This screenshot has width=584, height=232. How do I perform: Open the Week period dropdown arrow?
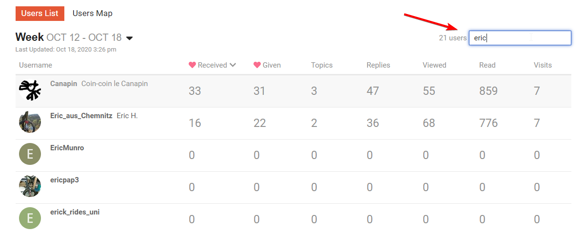point(129,38)
